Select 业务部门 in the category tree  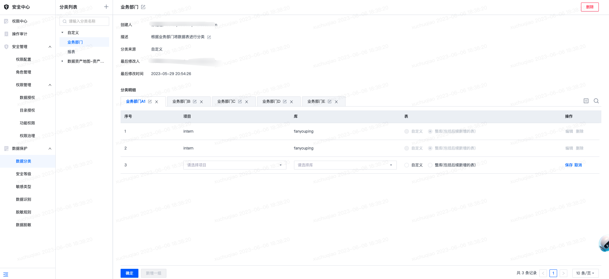tap(84, 42)
